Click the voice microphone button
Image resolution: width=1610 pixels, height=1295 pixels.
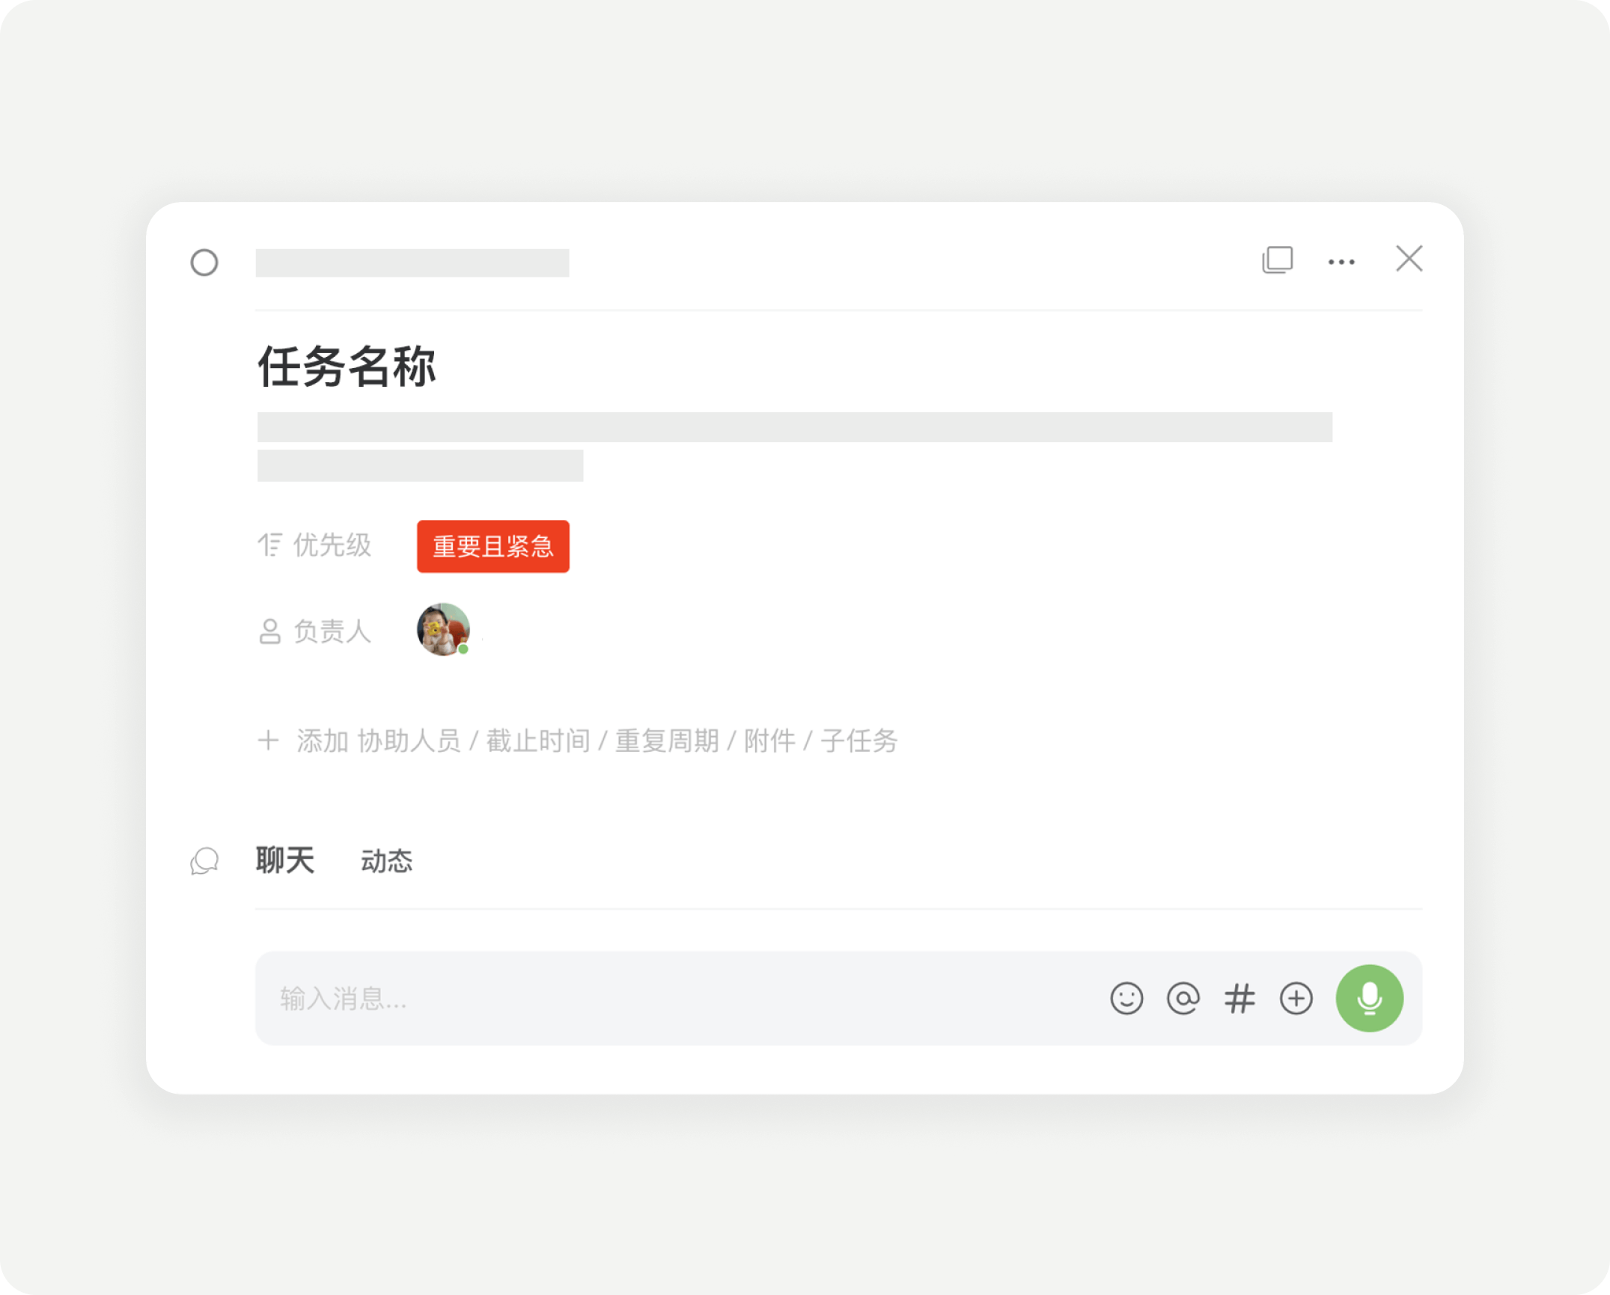[x=1370, y=999]
